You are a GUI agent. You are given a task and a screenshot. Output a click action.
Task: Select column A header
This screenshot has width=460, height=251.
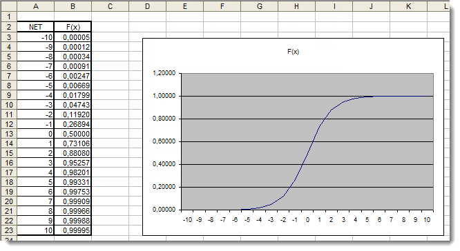[x=35, y=6]
